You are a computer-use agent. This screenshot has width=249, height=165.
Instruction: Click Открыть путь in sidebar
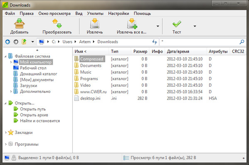(x=33, y=109)
